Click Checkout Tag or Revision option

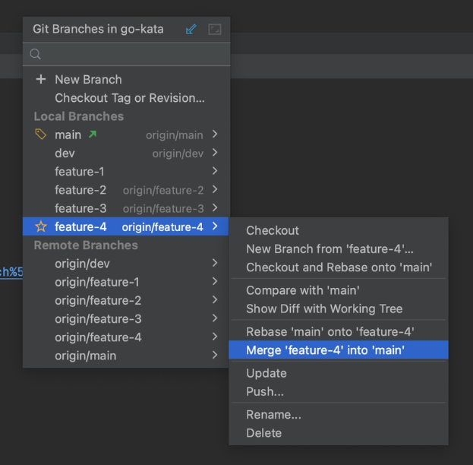click(130, 97)
